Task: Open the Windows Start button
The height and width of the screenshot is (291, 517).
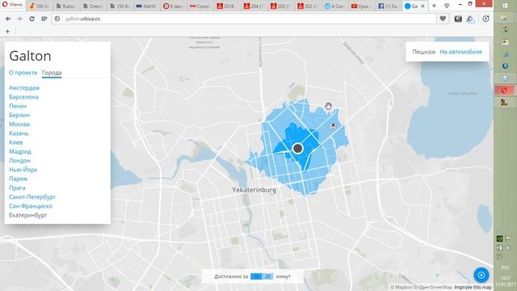Action: click(x=505, y=6)
